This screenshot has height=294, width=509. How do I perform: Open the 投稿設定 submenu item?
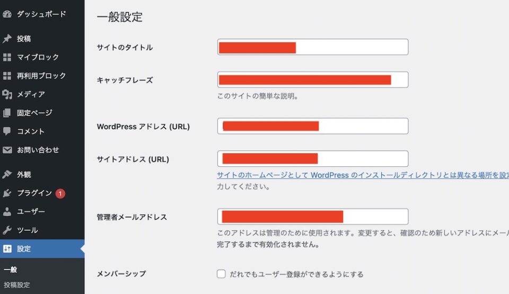17,285
